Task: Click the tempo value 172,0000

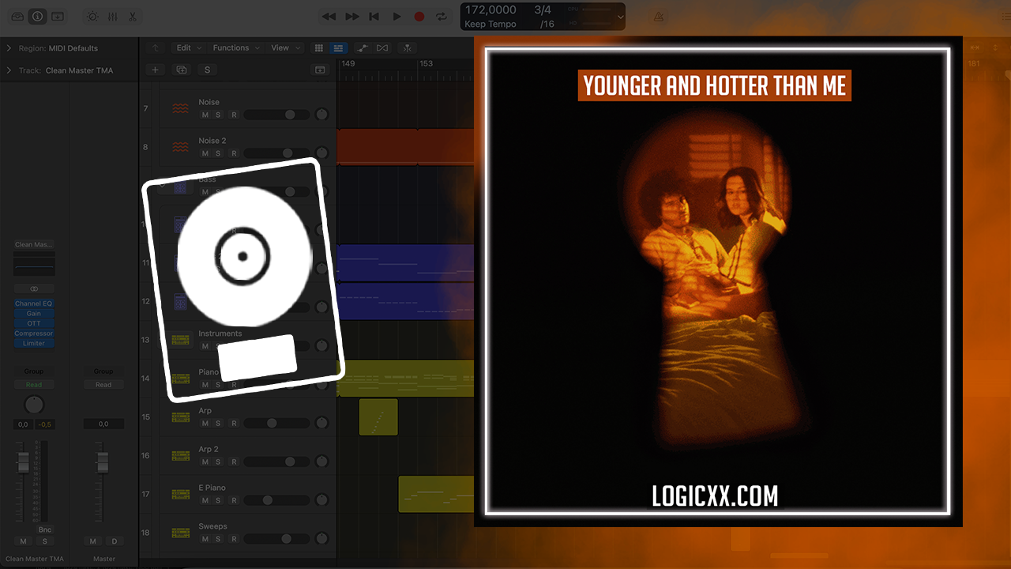Action: click(490, 10)
